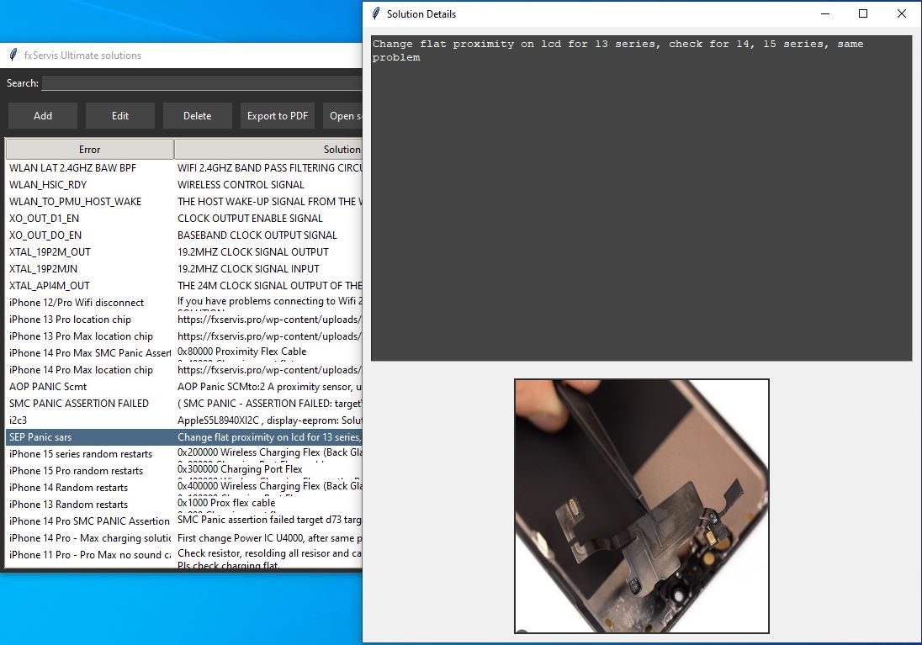
Task: Click the fxServis Ultimate solutions feather icon
Action: tap(13, 56)
